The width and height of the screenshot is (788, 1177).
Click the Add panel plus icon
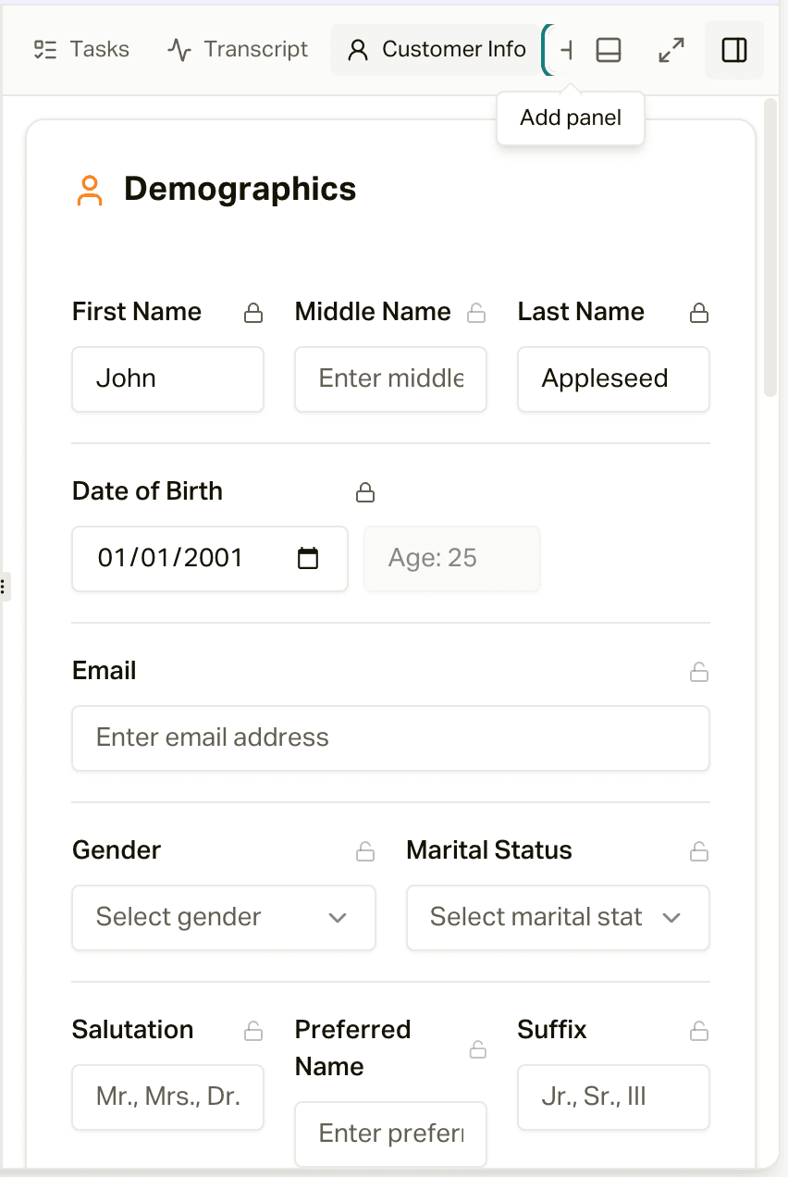tap(565, 50)
